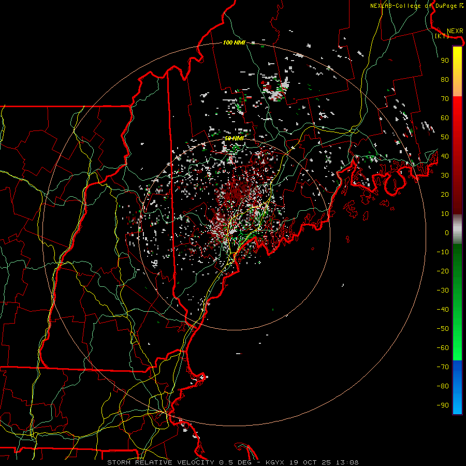
Task: Select the -80 value on velocity scale
Action: click(443, 386)
